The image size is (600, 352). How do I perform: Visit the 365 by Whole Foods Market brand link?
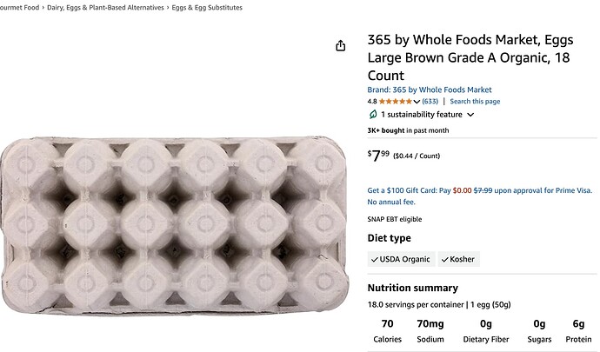430,90
